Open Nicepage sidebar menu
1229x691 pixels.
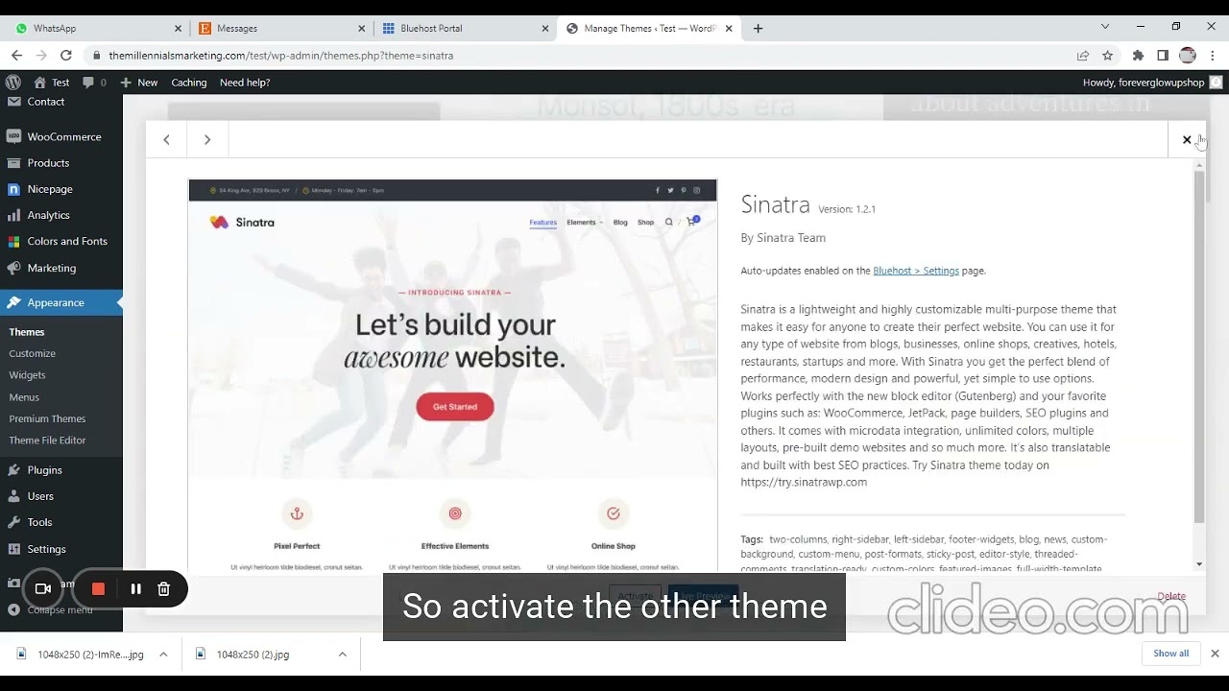pos(61,189)
